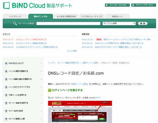Screen dimensions: 158x123
Task: Click the bullet icon next to ページ編集の基本を理解する
Action: pos(6,79)
